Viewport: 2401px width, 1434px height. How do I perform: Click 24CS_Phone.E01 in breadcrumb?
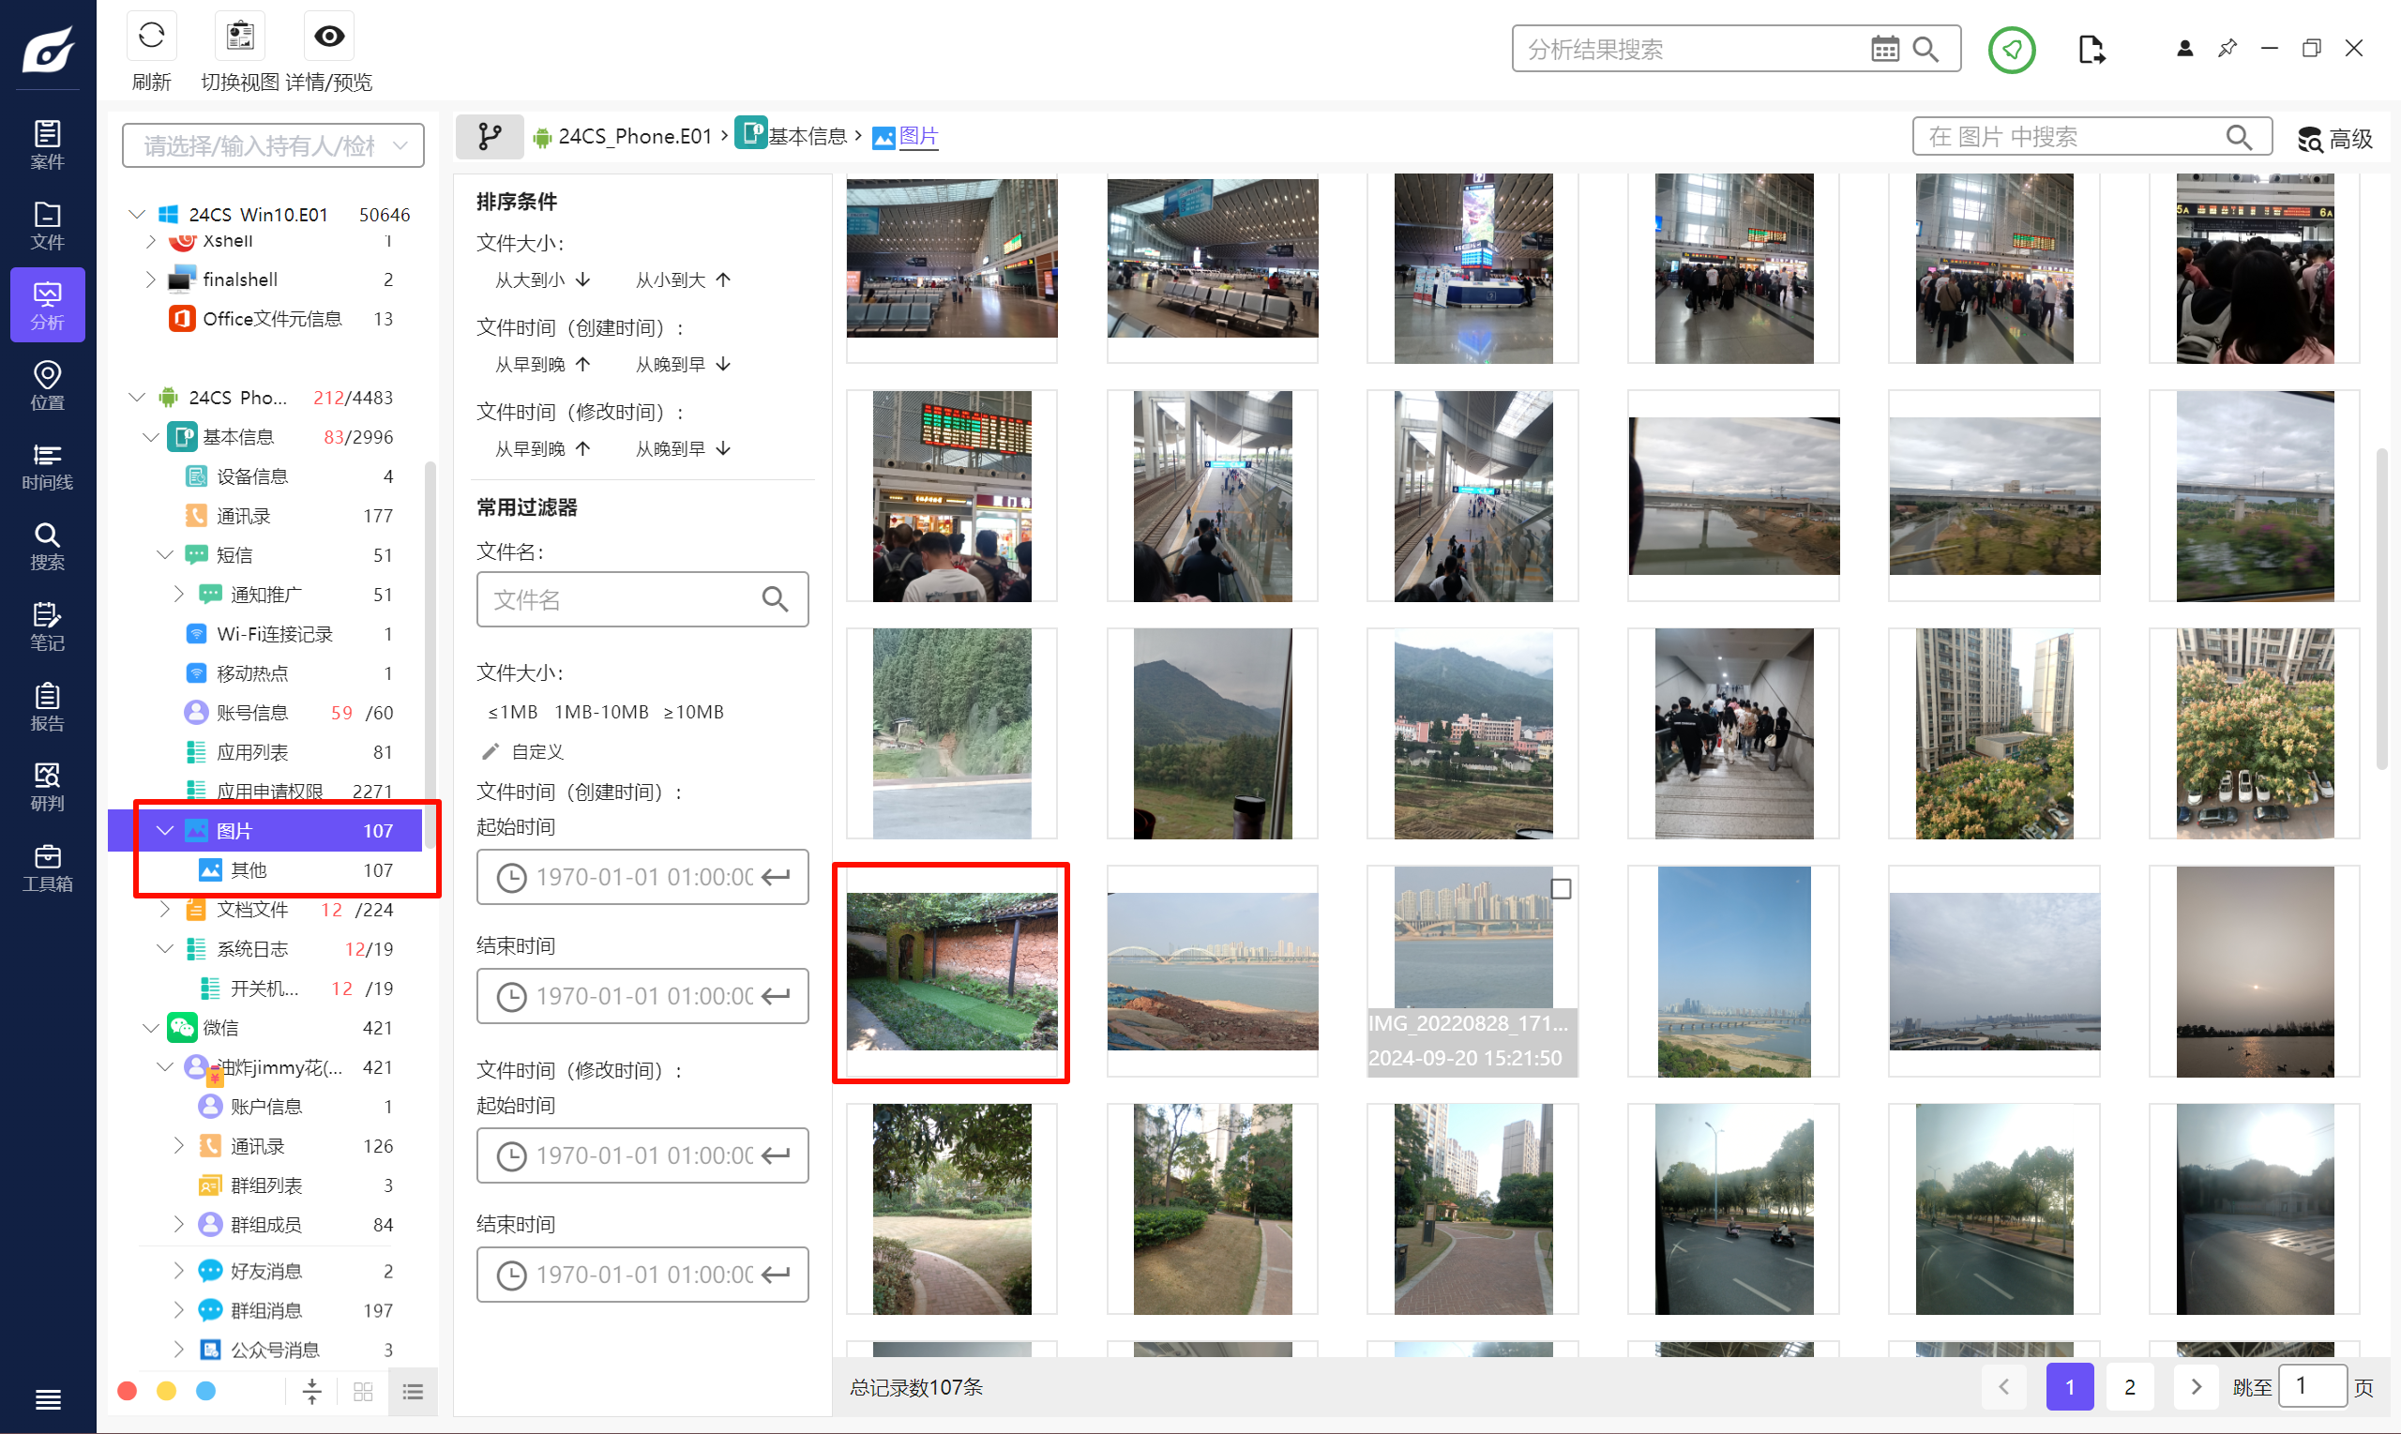(x=635, y=136)
